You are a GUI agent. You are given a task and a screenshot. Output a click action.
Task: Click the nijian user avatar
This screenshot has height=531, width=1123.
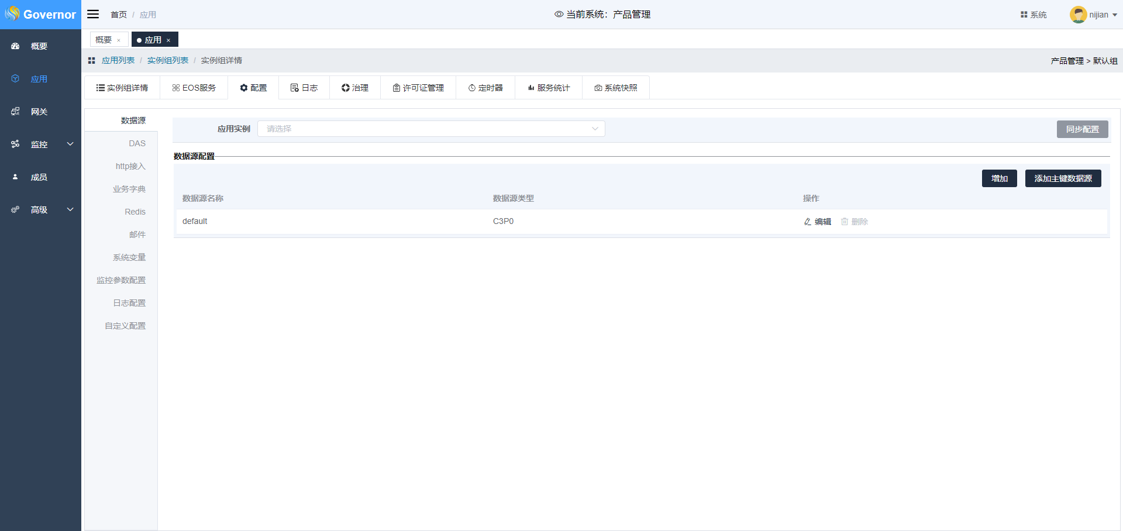pos(1078,15)
